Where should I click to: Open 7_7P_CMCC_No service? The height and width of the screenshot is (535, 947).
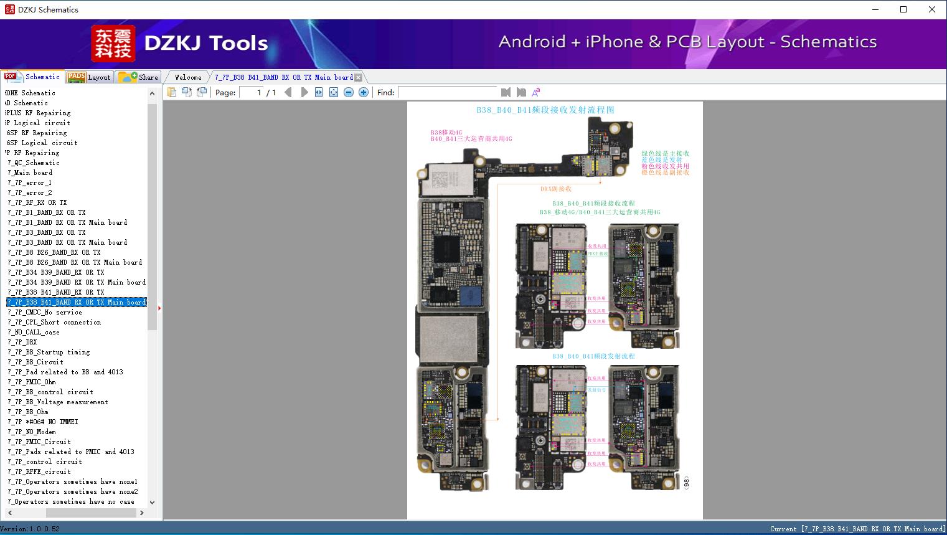45,312
